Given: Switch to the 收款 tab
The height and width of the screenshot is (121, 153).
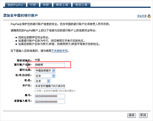Looking at the screenshot, I should pos(46,5).
